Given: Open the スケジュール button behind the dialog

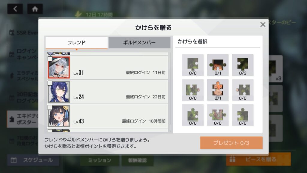Looking at the screenshot, I should (33, 160).
